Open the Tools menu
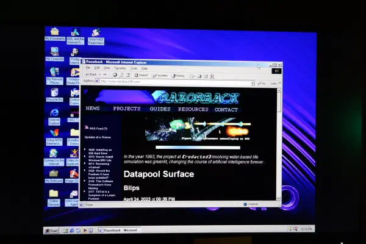 pyautogui.click(x=134, y=68)
